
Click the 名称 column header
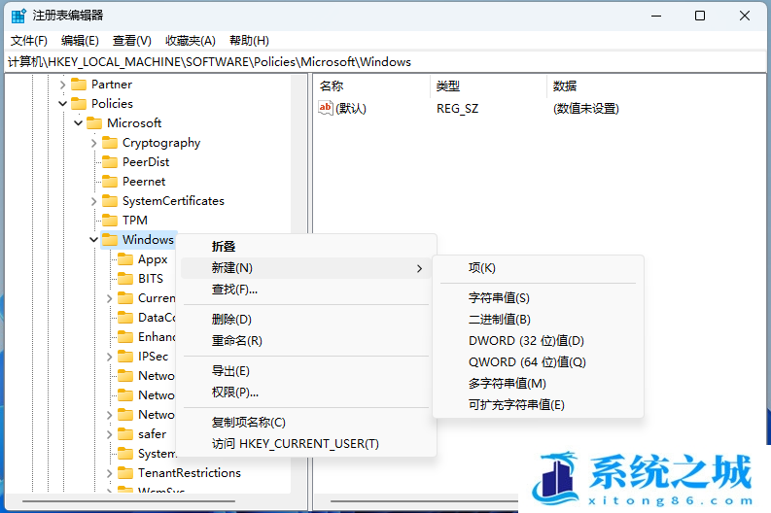(x=332, y=85)
